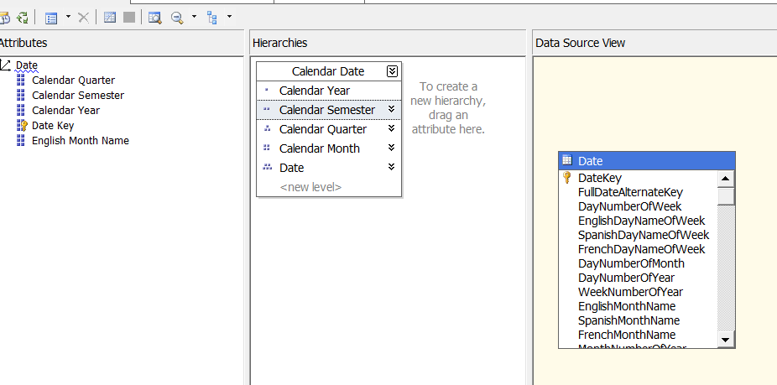This screenshot has width=777, height=385.
Task: Click the two-dot level icon beside Calendar Semester
Action: (267, 109)
